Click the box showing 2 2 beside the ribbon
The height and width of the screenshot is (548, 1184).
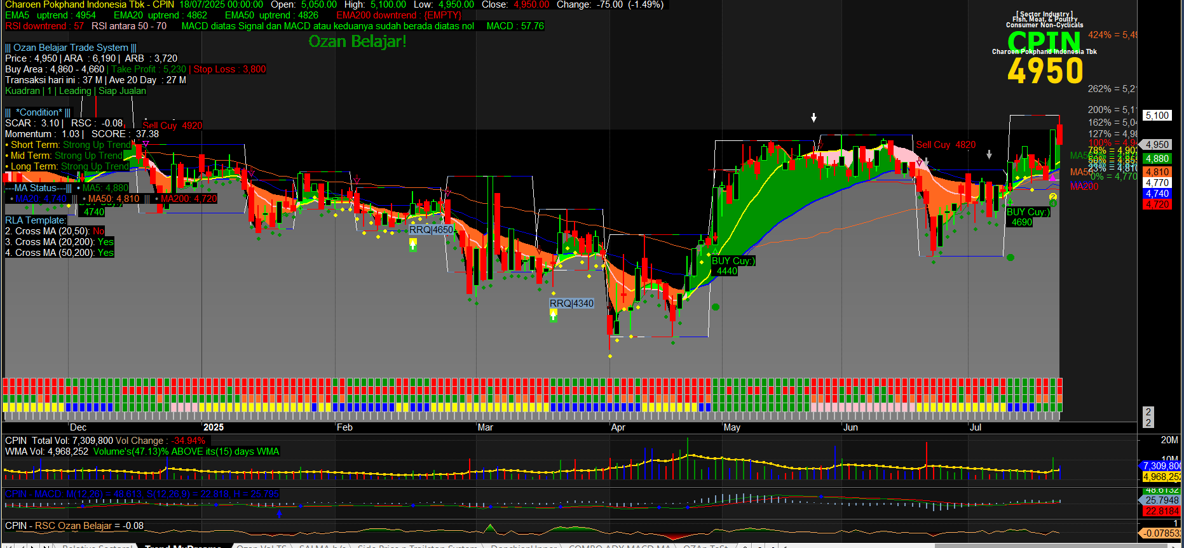coord(1148,417)
